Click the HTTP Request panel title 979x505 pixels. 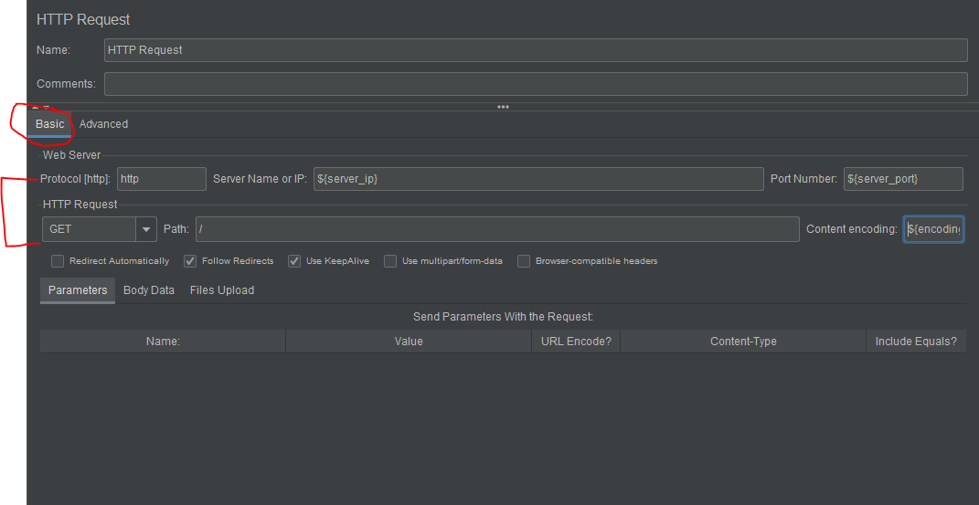(x=83, y=20)
